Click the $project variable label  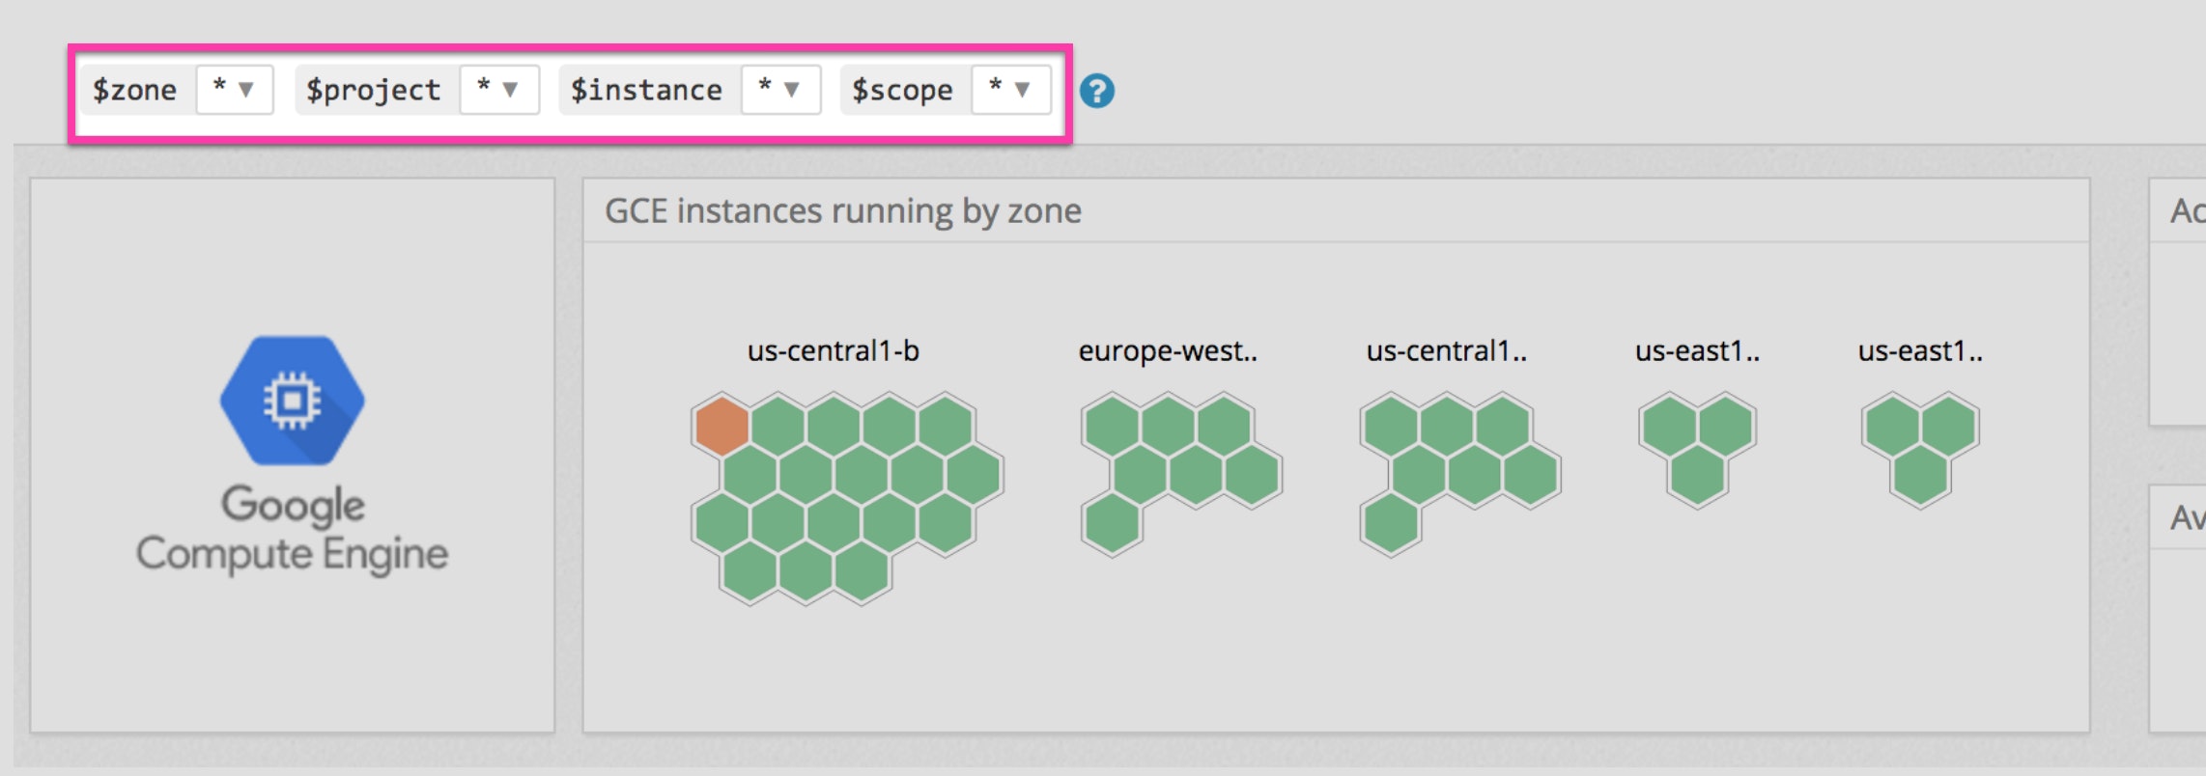click(x=374, y=90)
